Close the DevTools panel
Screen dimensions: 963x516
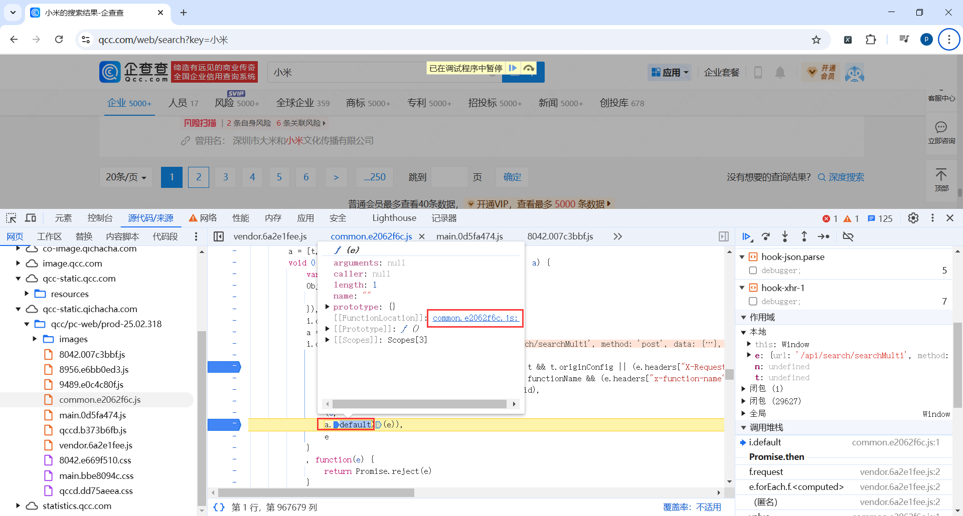pos(950,218)
